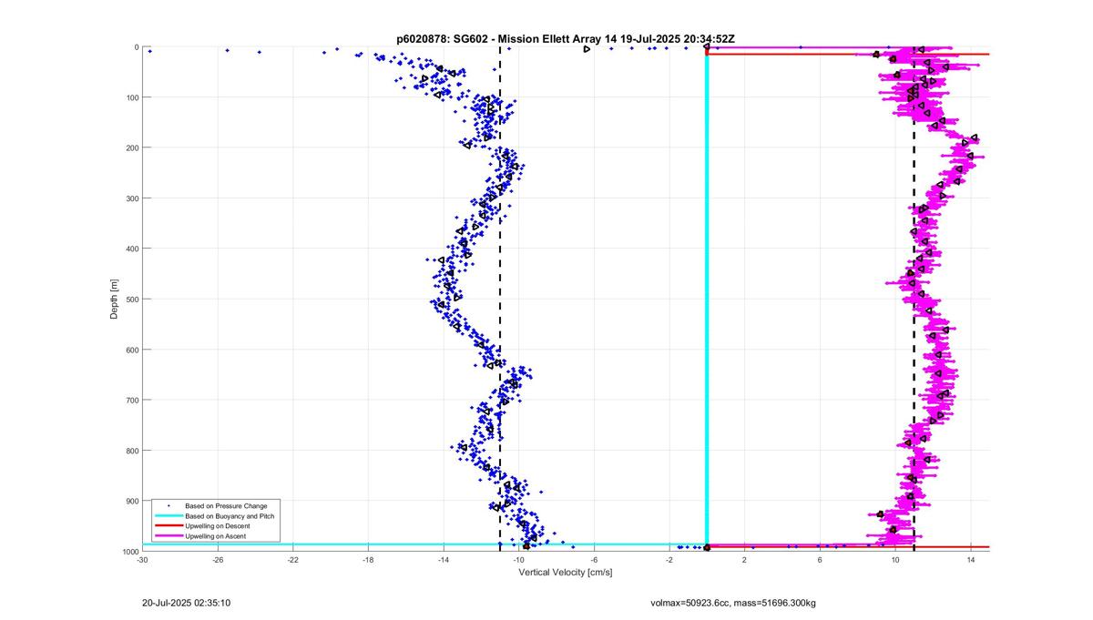Click depth axis tick label "100"
1093x620 pixels.
(x=131, y=97)
